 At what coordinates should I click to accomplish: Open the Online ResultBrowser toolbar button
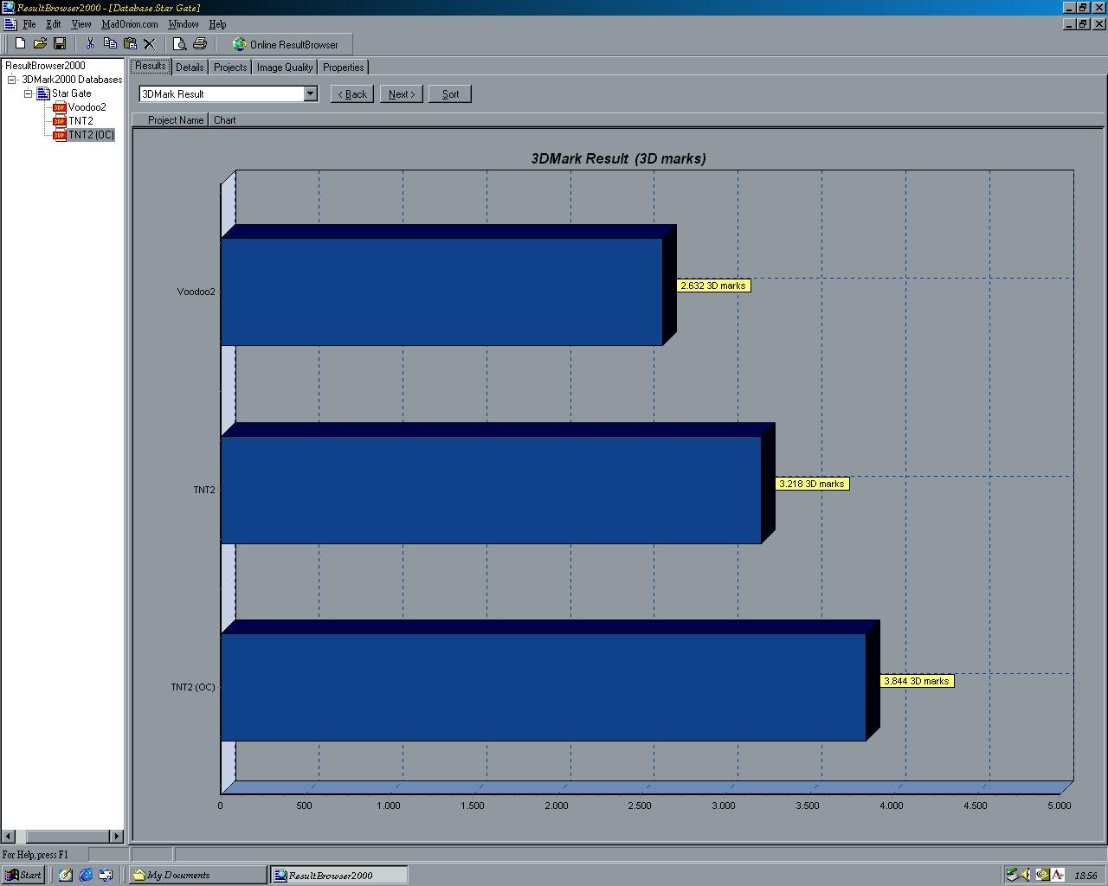286,44
